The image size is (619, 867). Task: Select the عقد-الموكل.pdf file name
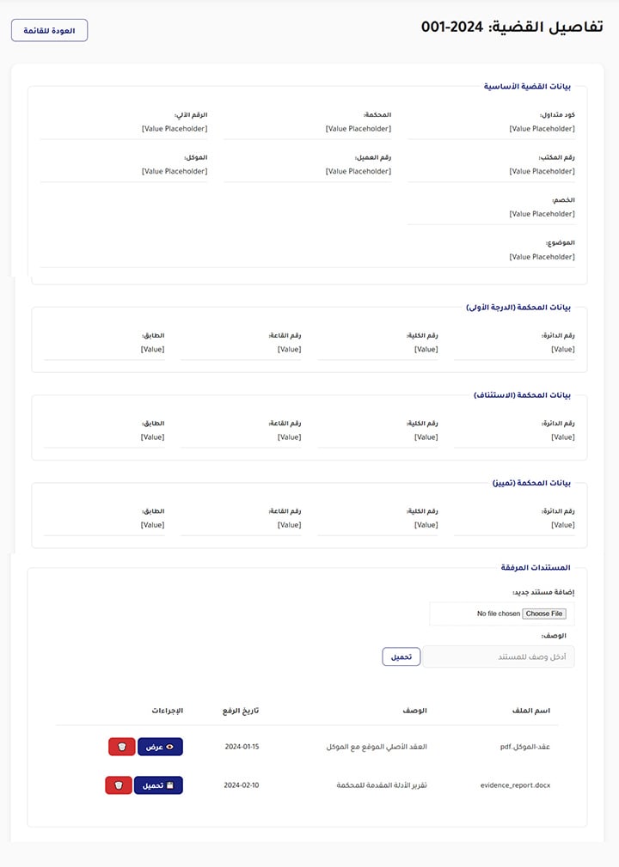click(524, 747)
